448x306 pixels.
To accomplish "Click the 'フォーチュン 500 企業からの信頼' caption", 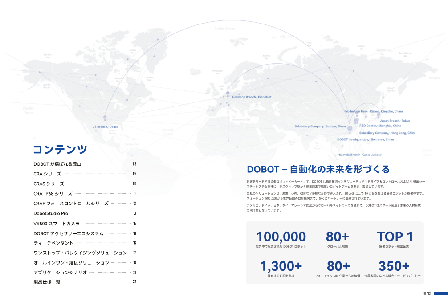I will coord(338,276).
